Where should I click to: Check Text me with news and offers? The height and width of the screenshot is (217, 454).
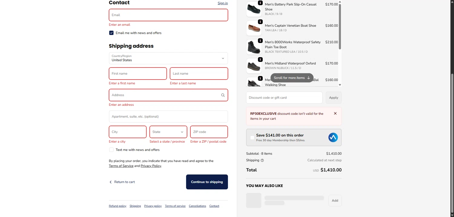pos(111,150)
